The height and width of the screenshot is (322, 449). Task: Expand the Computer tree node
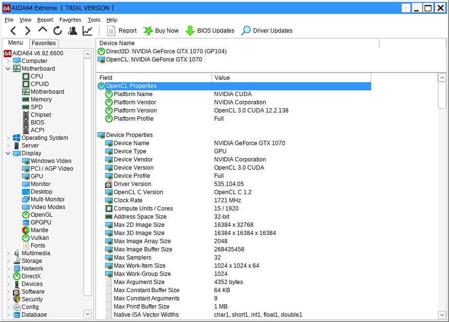(x=8, y=61)
